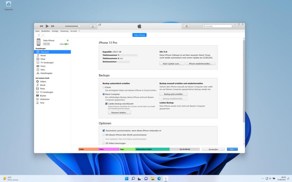Click Backup jetzt erstellen button
The height and width of the screenshot is (182, 292).
pos(173,94)
